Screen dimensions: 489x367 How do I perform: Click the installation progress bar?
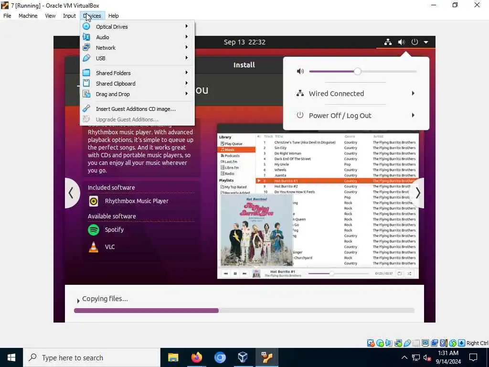tap(244, 311)
